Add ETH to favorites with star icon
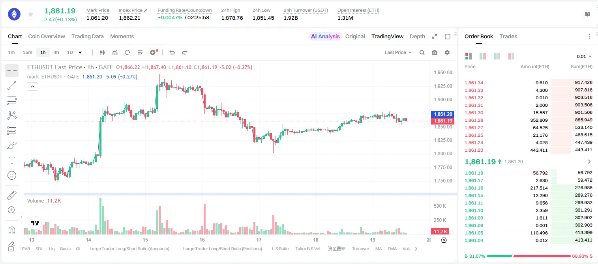The width and height of the screenshot is (598, 264). tap(31, 15)
